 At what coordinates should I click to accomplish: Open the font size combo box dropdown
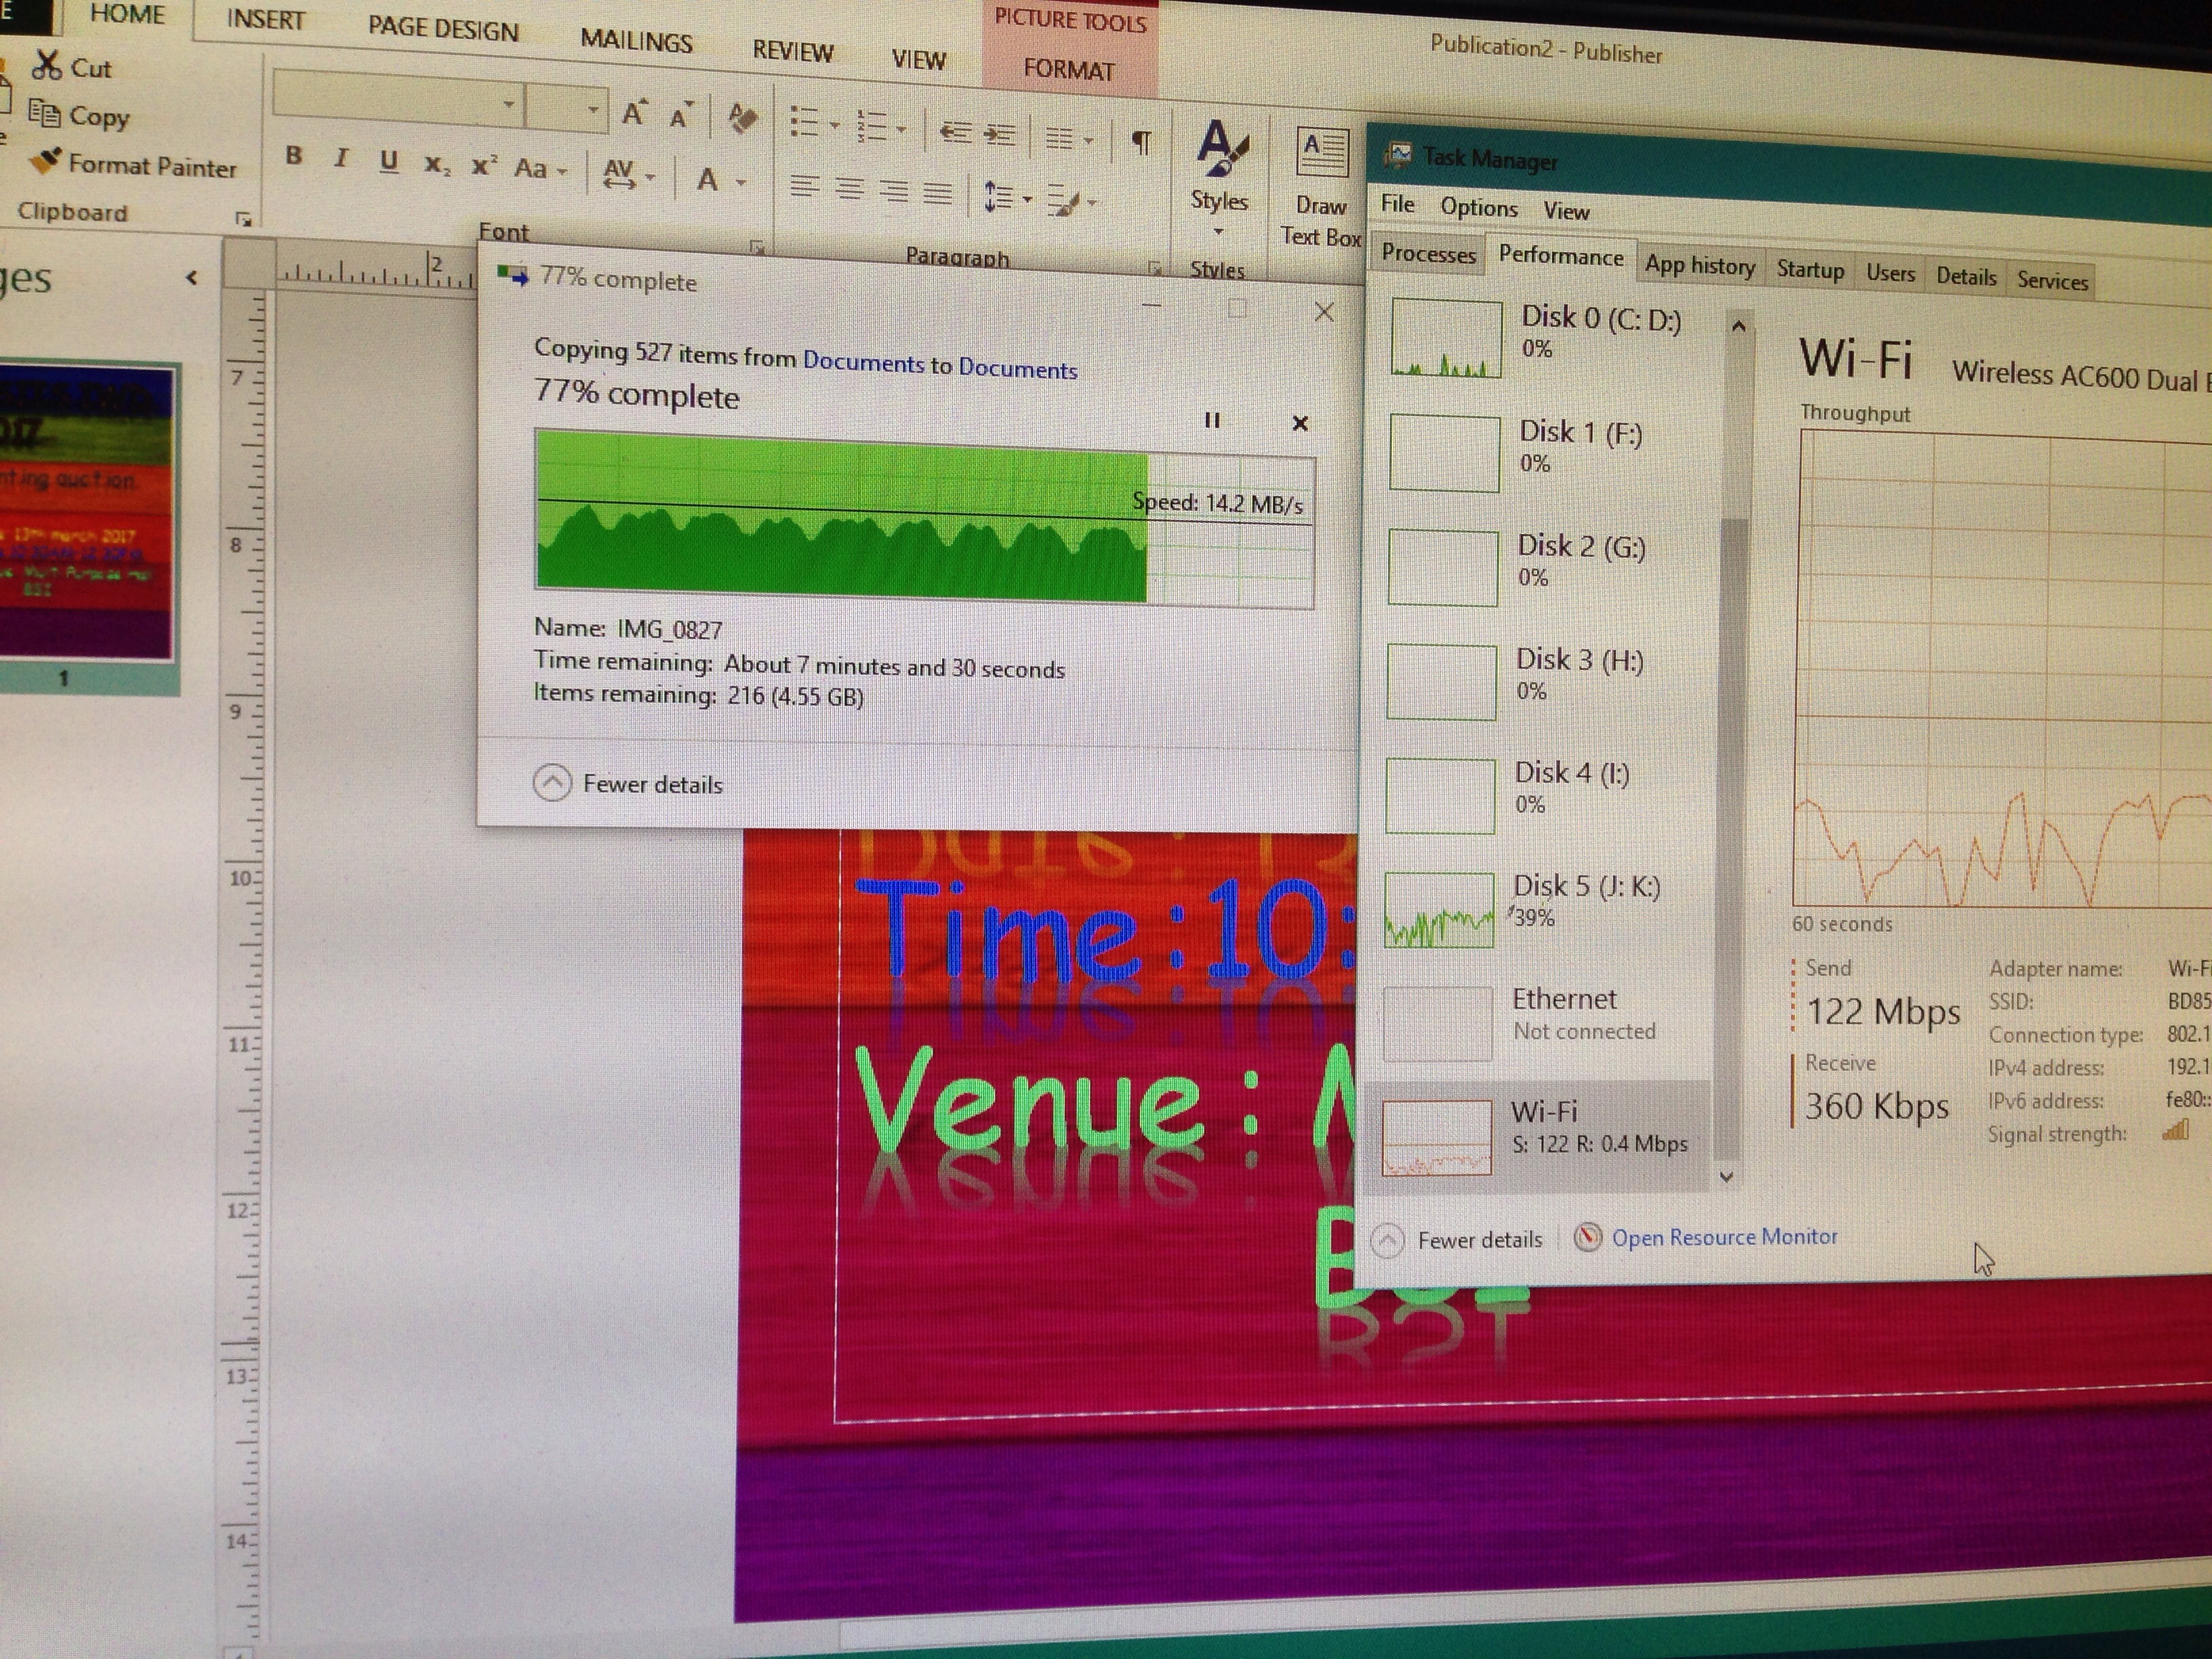coord(593,110)
